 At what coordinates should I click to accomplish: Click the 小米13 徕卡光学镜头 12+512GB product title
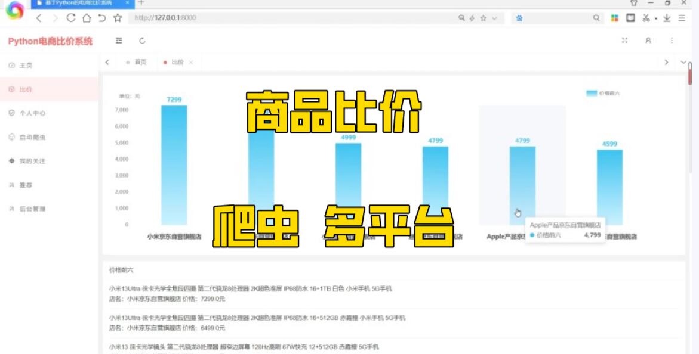pyautogui.click(x=244, y=347)
